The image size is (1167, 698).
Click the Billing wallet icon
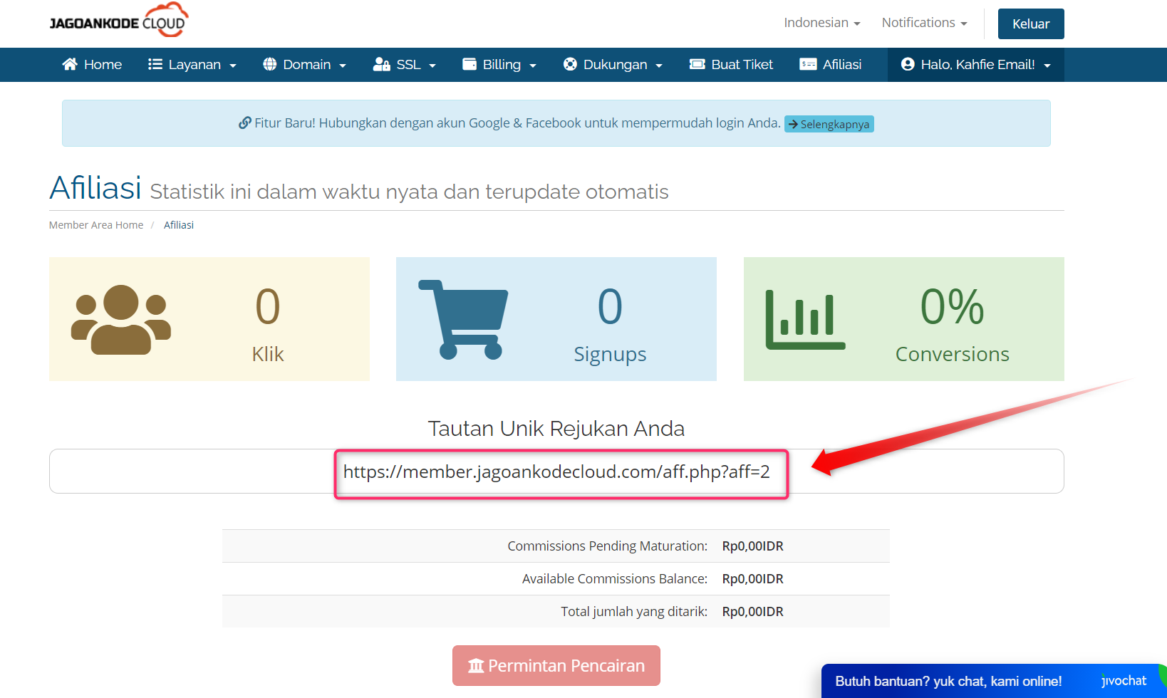click(470, 64)
